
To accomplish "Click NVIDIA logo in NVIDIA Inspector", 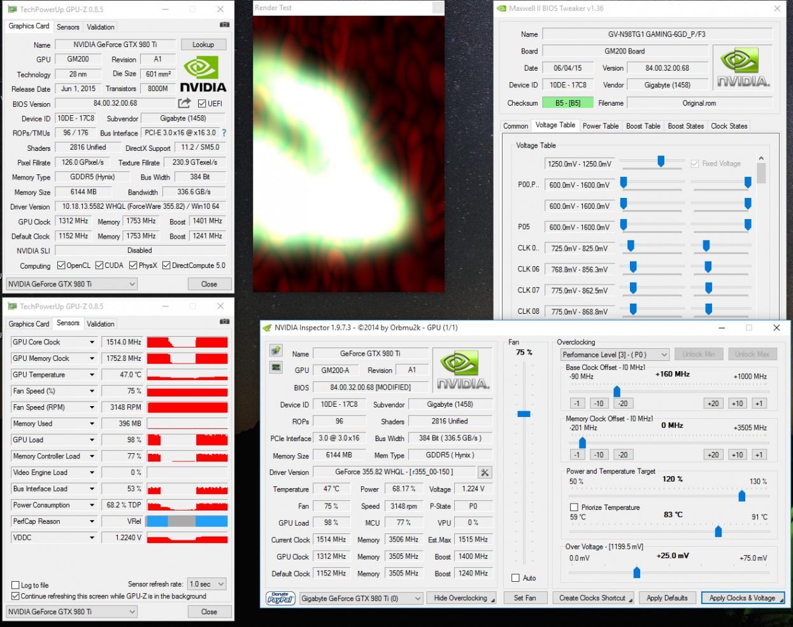I will point(462,370).
